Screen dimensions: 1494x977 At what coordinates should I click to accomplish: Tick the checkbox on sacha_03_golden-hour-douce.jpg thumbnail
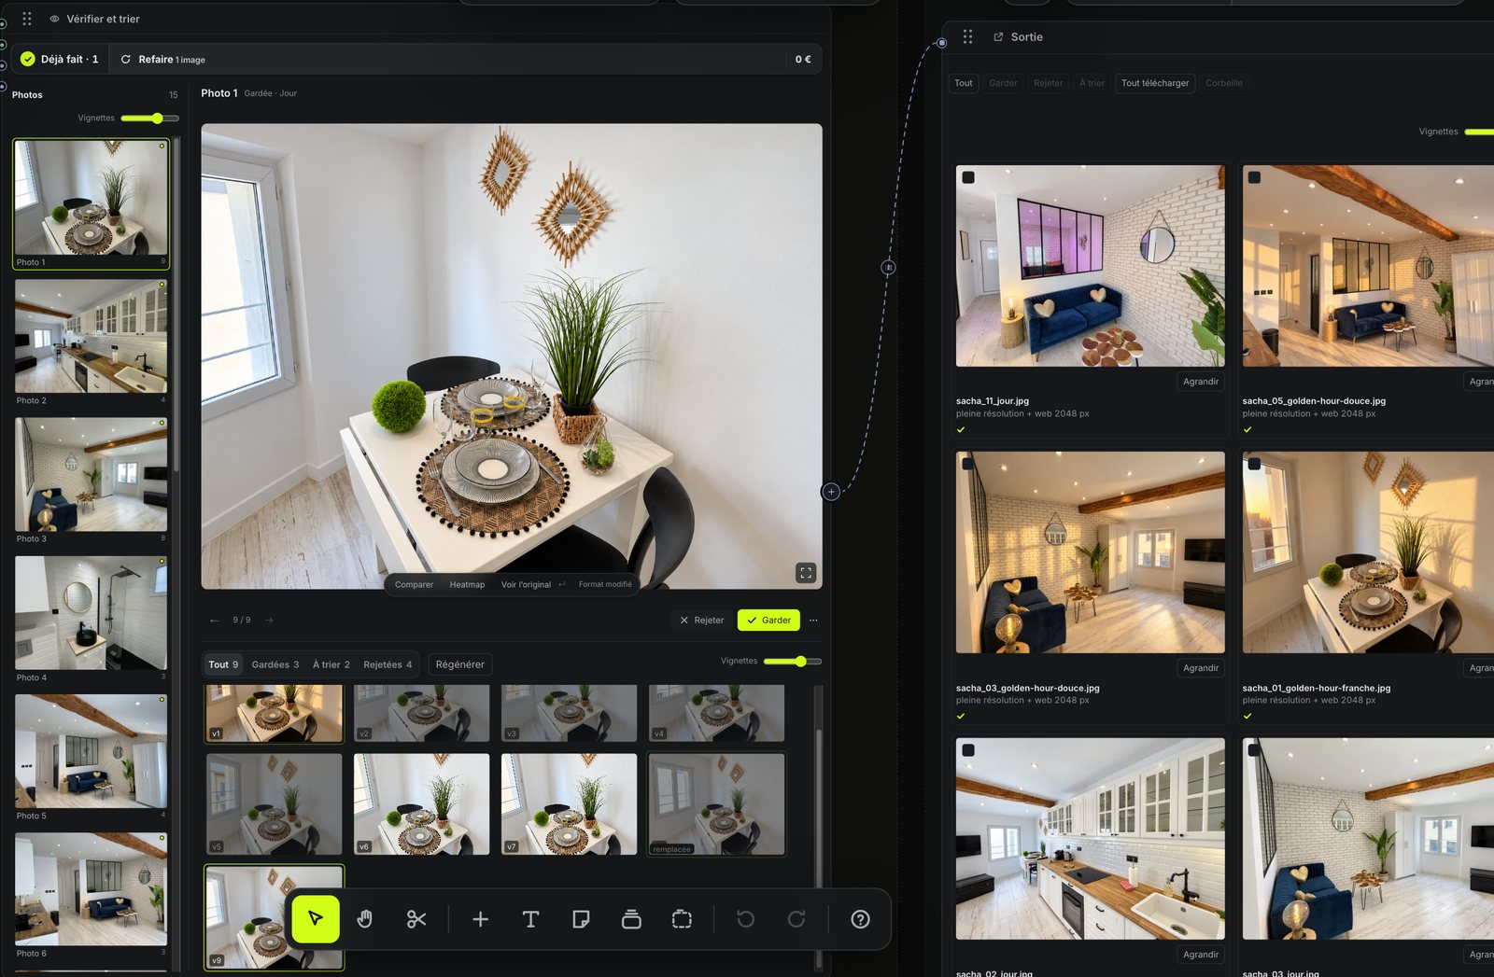coord(968,464)
